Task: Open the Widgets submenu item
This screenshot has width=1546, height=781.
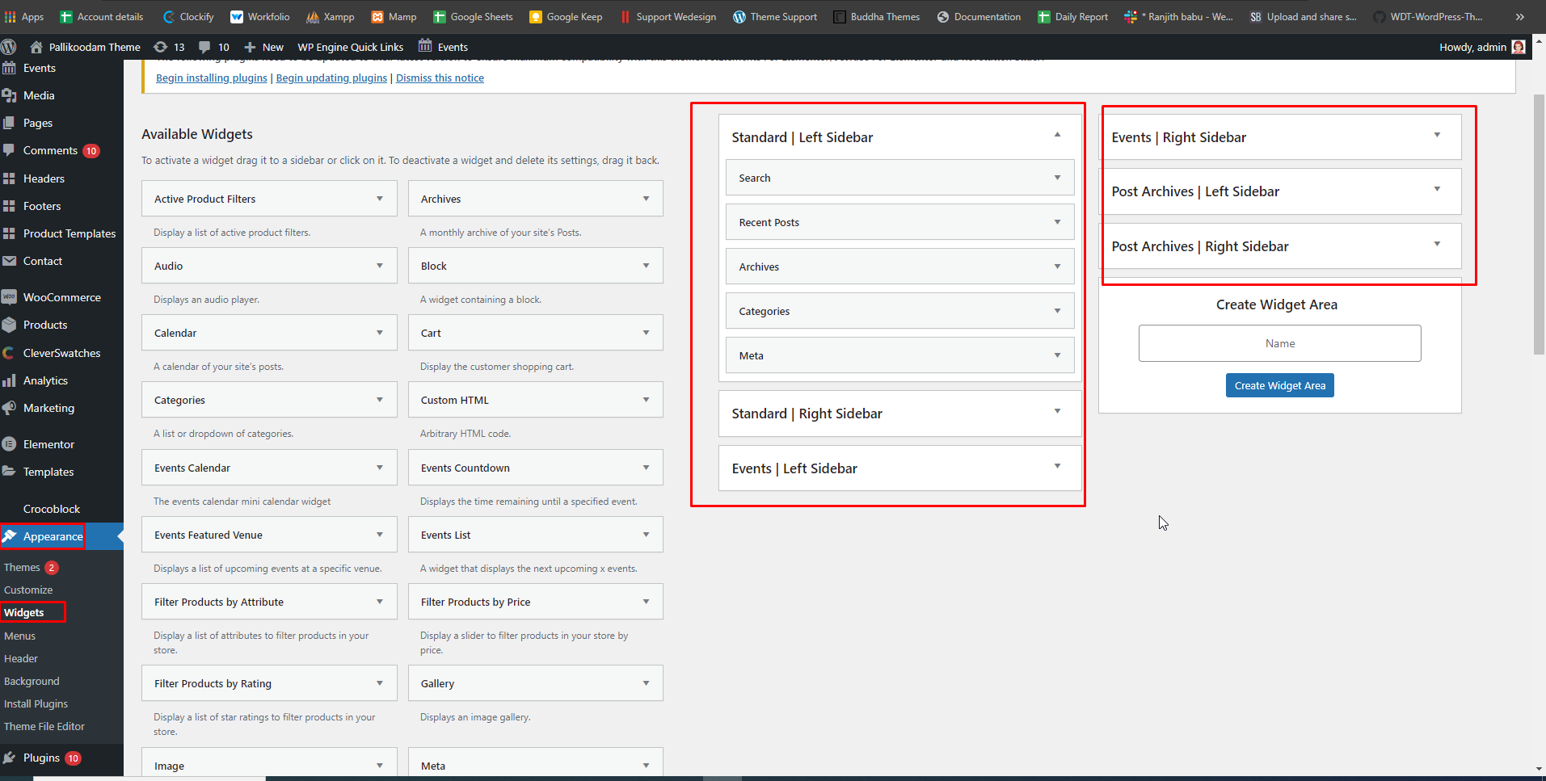Action: click(x=24, y=612)
